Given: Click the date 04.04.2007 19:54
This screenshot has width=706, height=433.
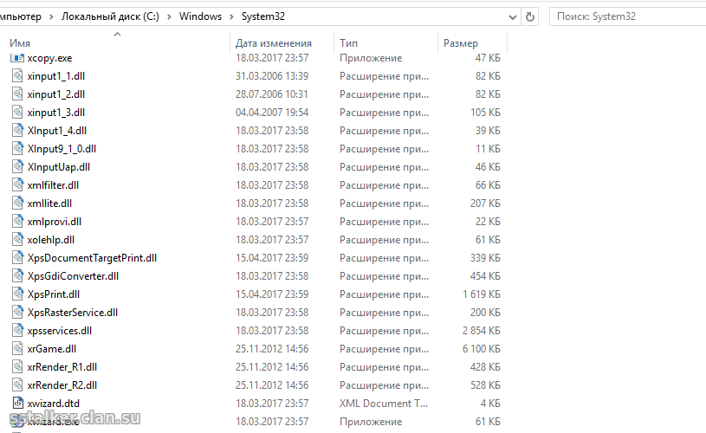Looking at the screenshot, I should tap(272, 113).
